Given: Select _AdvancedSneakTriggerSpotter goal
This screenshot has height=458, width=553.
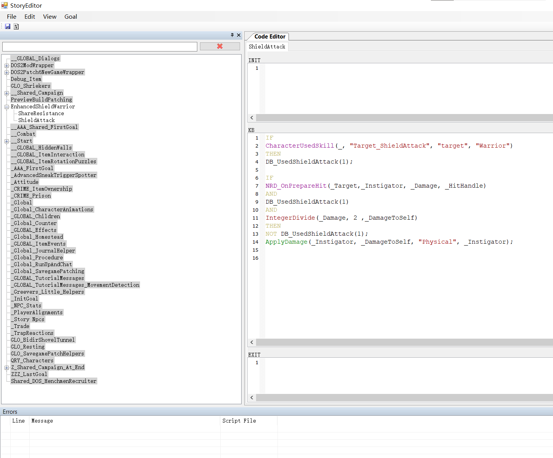Looking at the screenshot, I should click(x=54, y=175).
